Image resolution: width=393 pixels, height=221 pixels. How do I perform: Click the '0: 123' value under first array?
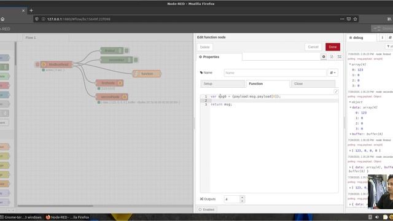coord(357,70)
